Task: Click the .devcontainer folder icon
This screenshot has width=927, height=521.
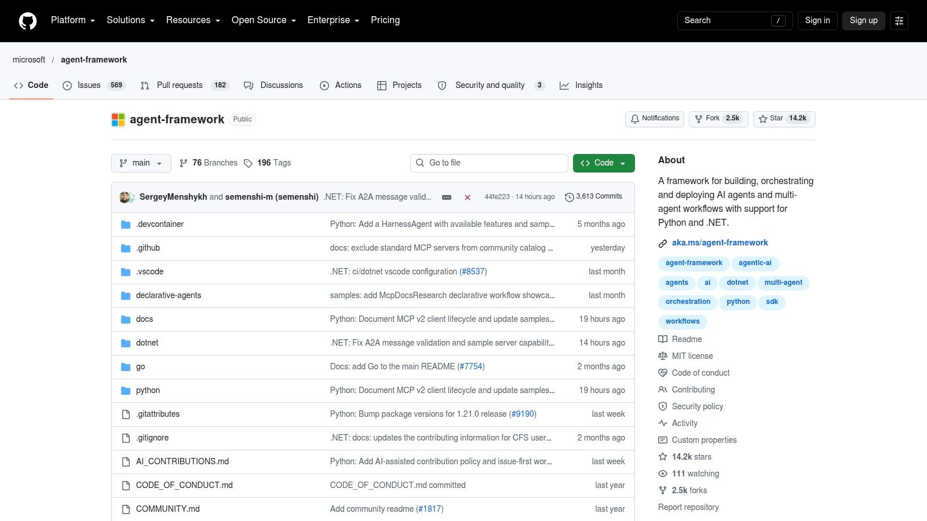Action: tap(126, 225)
